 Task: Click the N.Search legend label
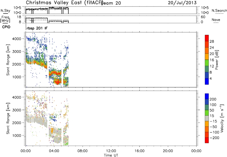[219, 10]
